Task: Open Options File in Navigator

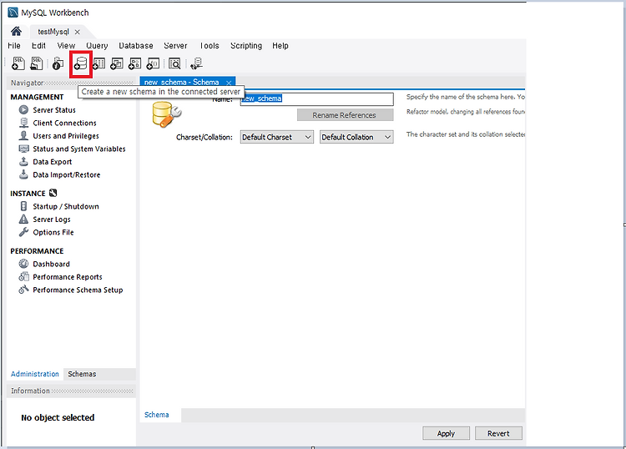Action: [x=53, y=232]
